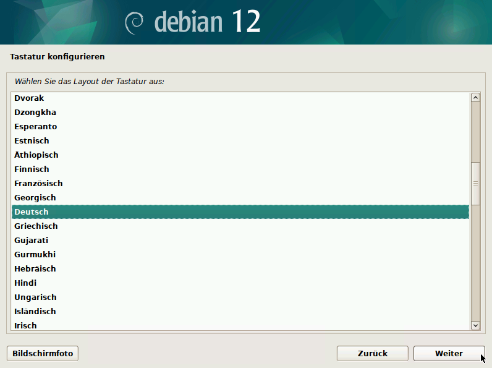The image size is (492, 368).
Task: Select Gujarati in the layout list
Action: [240, 240]
